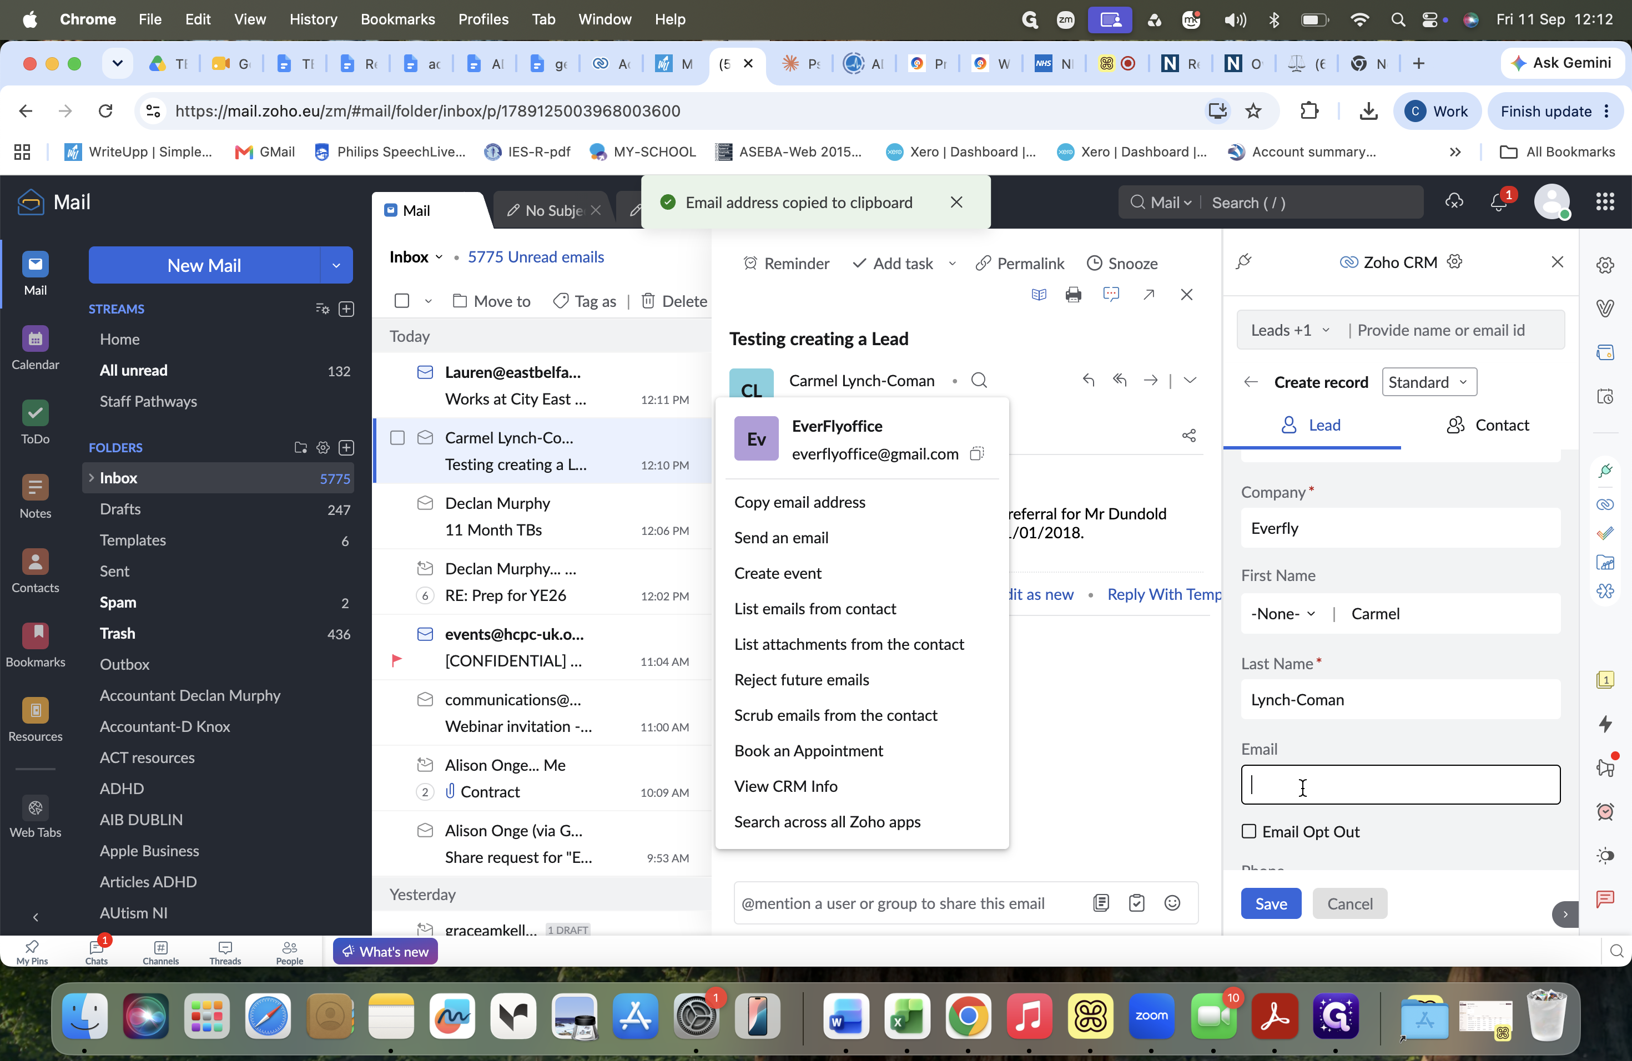The width and height of the screenshot is (1632, 1061).
Task: Print the email using the printer icon
Action: click(x=1073, y=295)
